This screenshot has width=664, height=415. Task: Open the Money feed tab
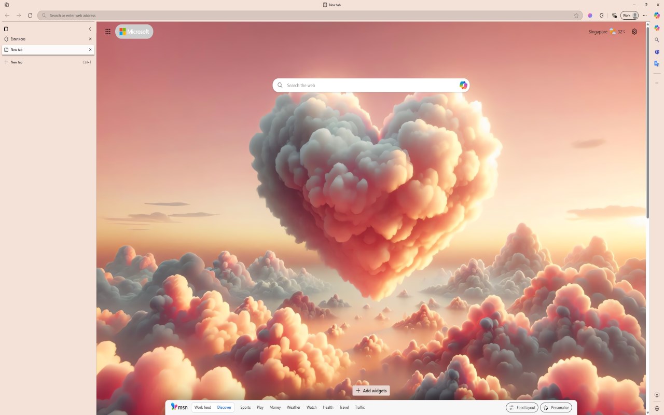[x=275, y=408]
